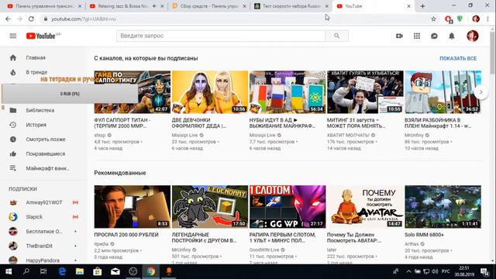The image size is (496, 279).
Task: Open the Mail app from taskbar
Action: pyautogui.click(x=115, y=271)
